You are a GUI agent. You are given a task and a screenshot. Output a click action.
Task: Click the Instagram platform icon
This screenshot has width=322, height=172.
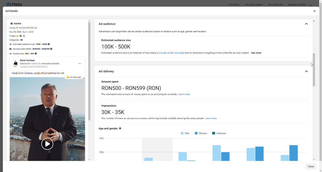[x=24, y=36]
